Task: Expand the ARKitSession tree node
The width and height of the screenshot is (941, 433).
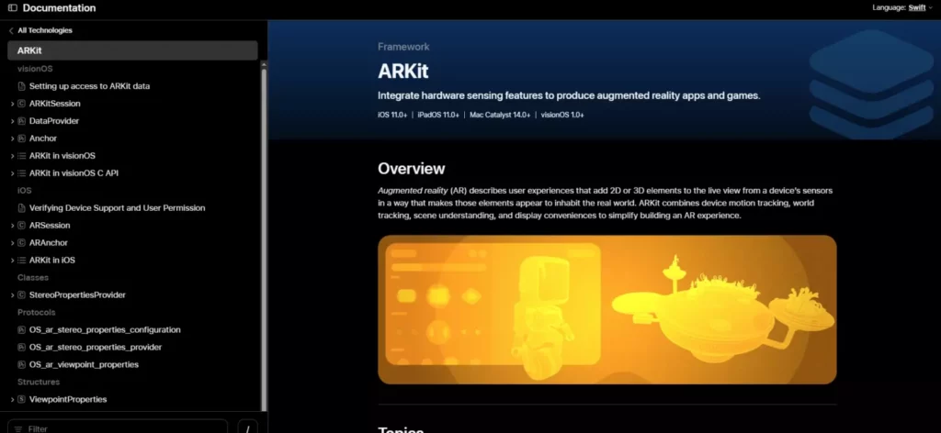Action: point(13,104)
